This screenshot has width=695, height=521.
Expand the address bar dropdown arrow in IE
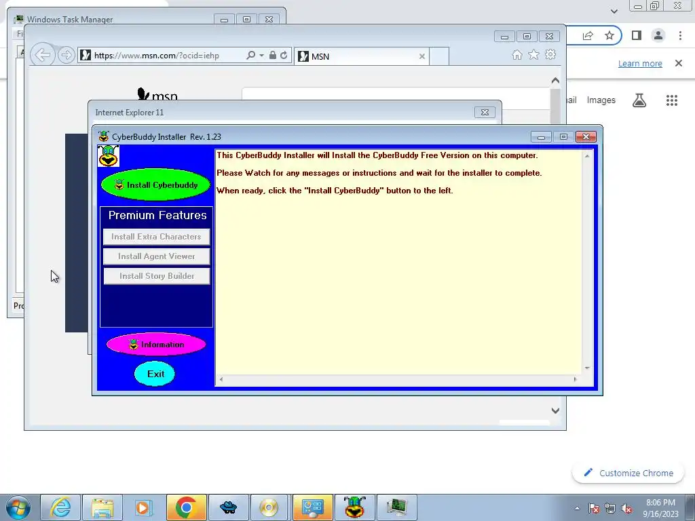pos(261,56)
